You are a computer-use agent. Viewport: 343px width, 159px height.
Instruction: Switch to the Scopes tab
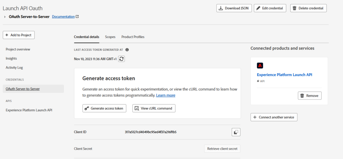pos(110,37)
